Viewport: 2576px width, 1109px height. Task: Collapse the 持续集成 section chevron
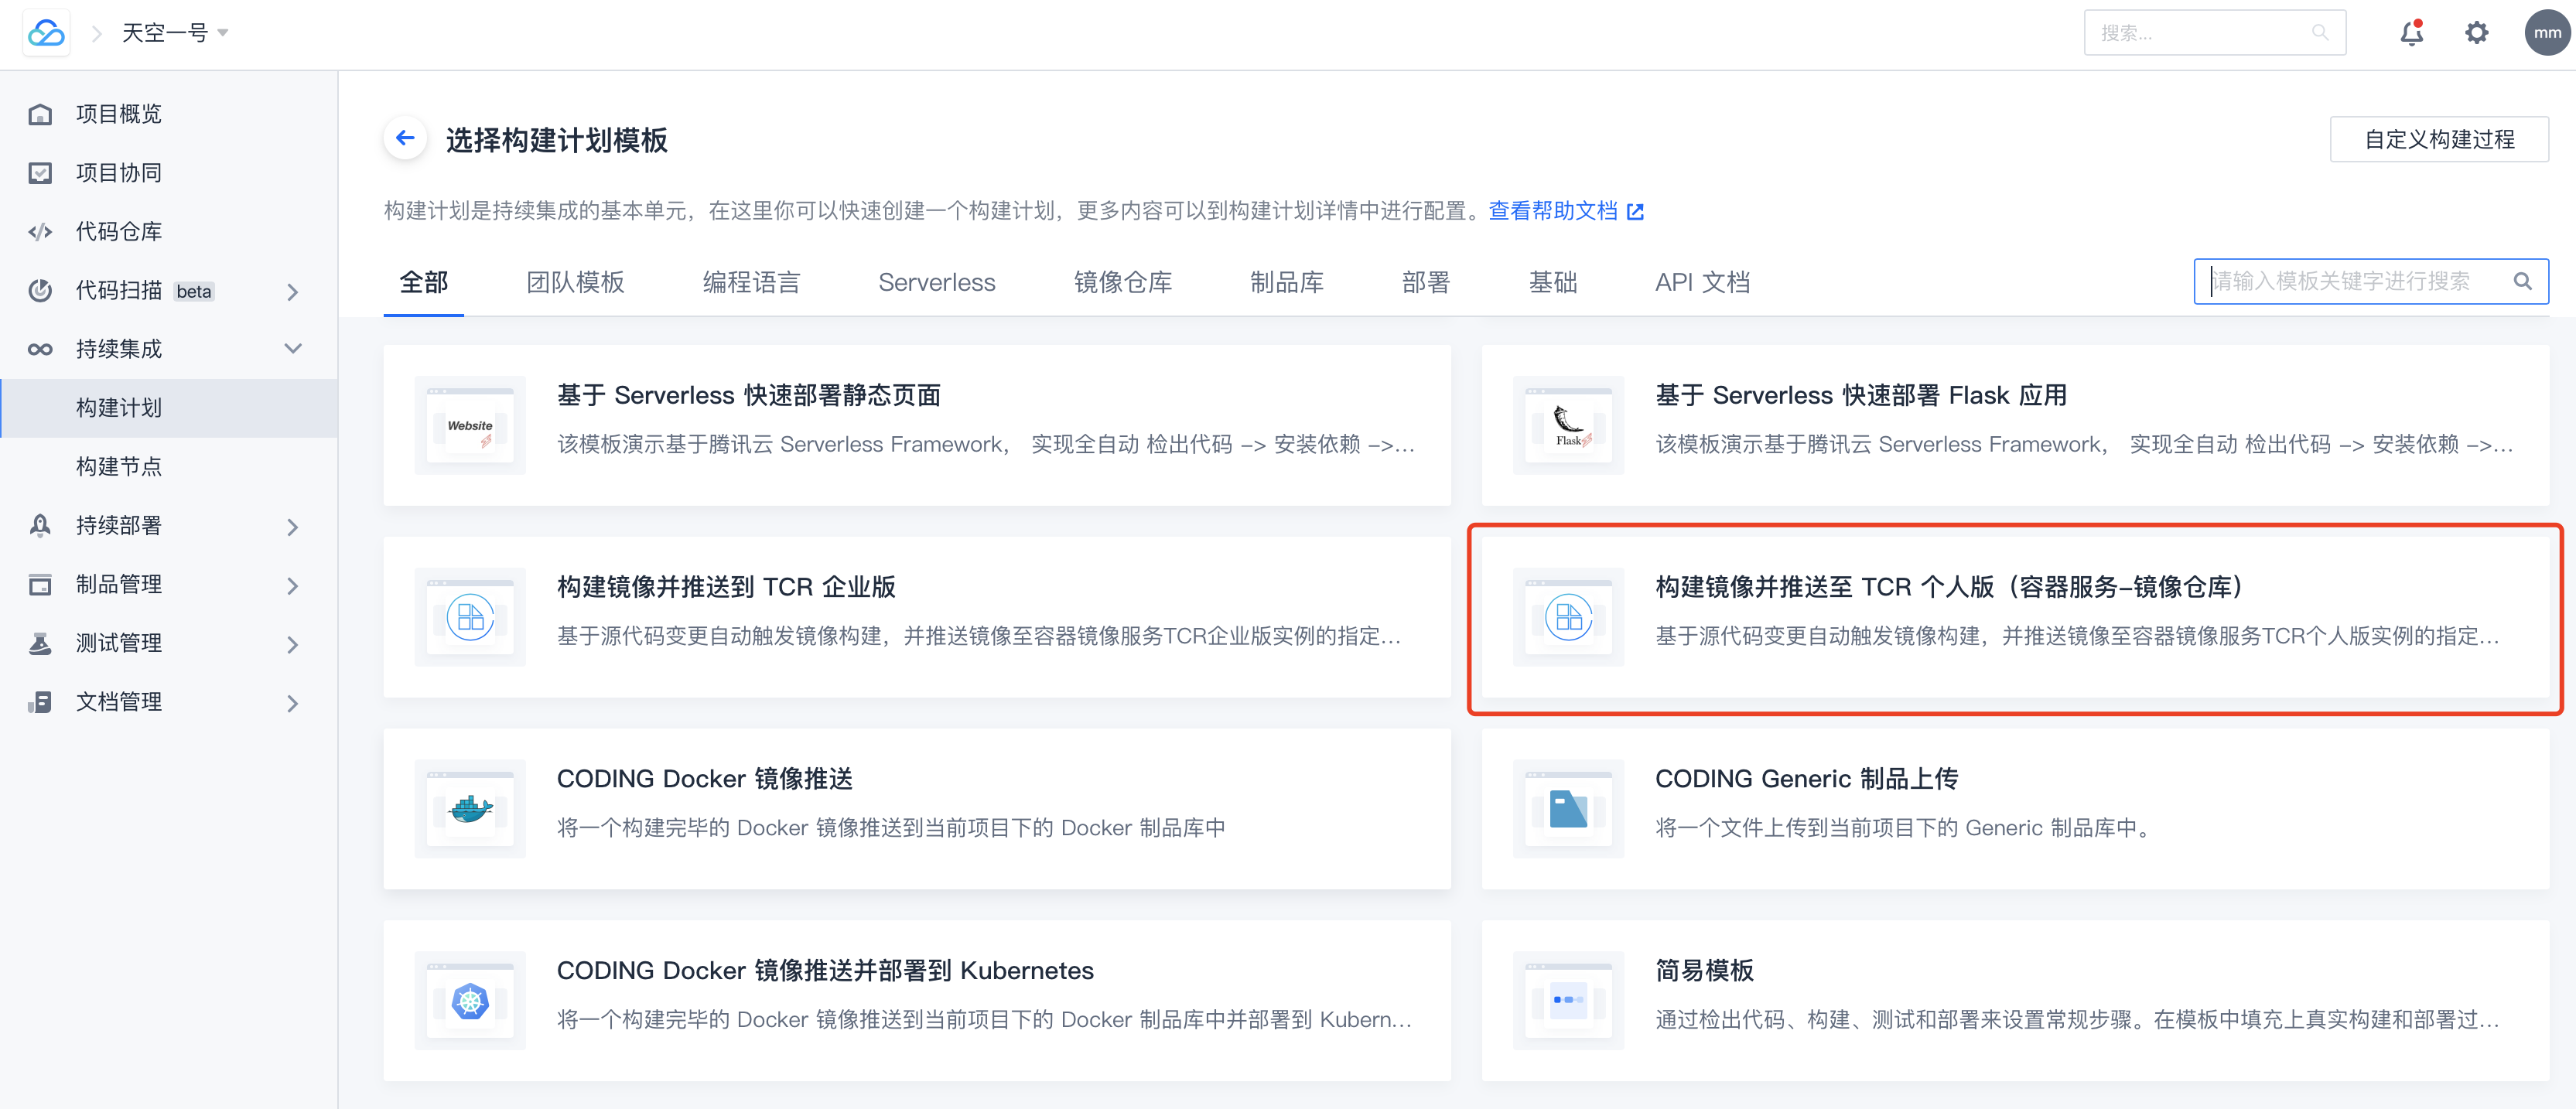[292, 349]
